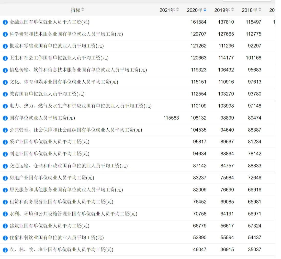Open info icon for 住宿和餐饮业 row

pos(5,238)
